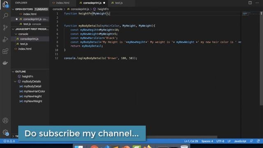Viewport: 263px width, 148px height.
Task: Open the Run and Debug view
Action: (5, 39)
